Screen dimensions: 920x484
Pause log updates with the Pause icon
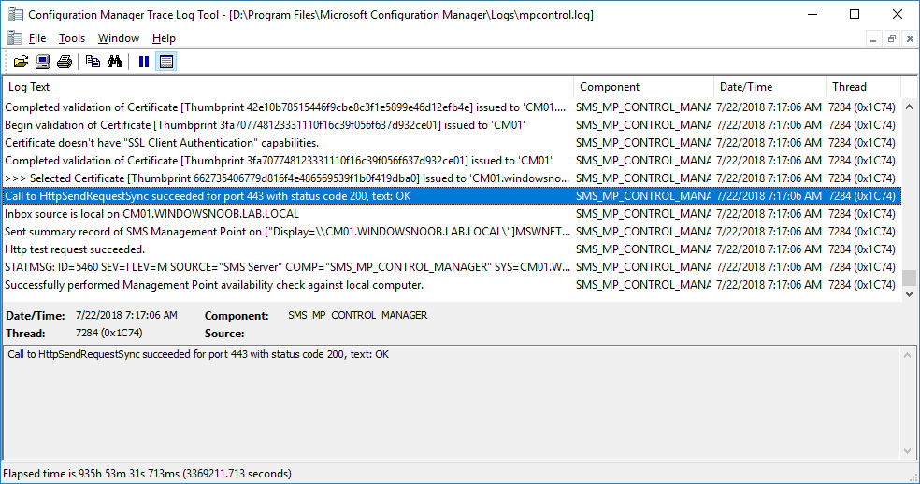[x=144, y=62]
